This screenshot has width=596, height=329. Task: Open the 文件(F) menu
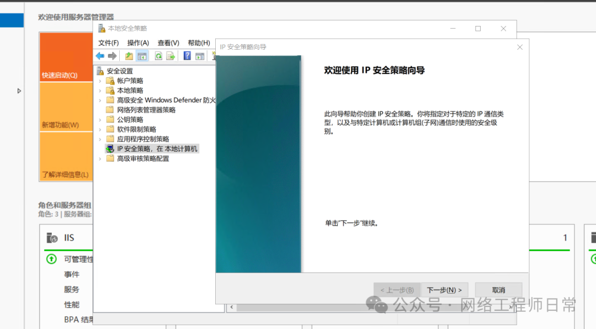(109, 43)
